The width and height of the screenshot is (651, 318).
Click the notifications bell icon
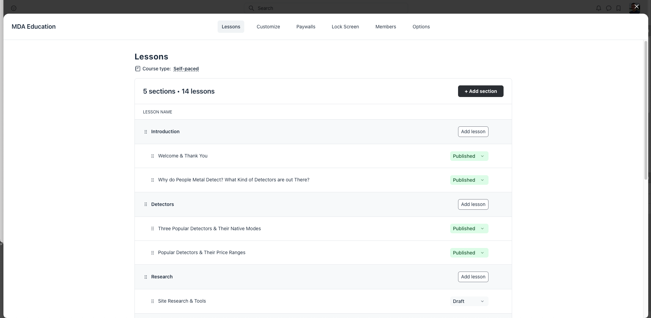(x=598, y=8)
